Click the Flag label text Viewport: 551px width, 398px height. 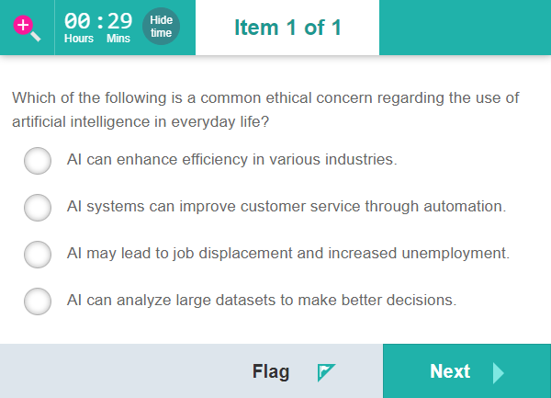tap(271, 371)
